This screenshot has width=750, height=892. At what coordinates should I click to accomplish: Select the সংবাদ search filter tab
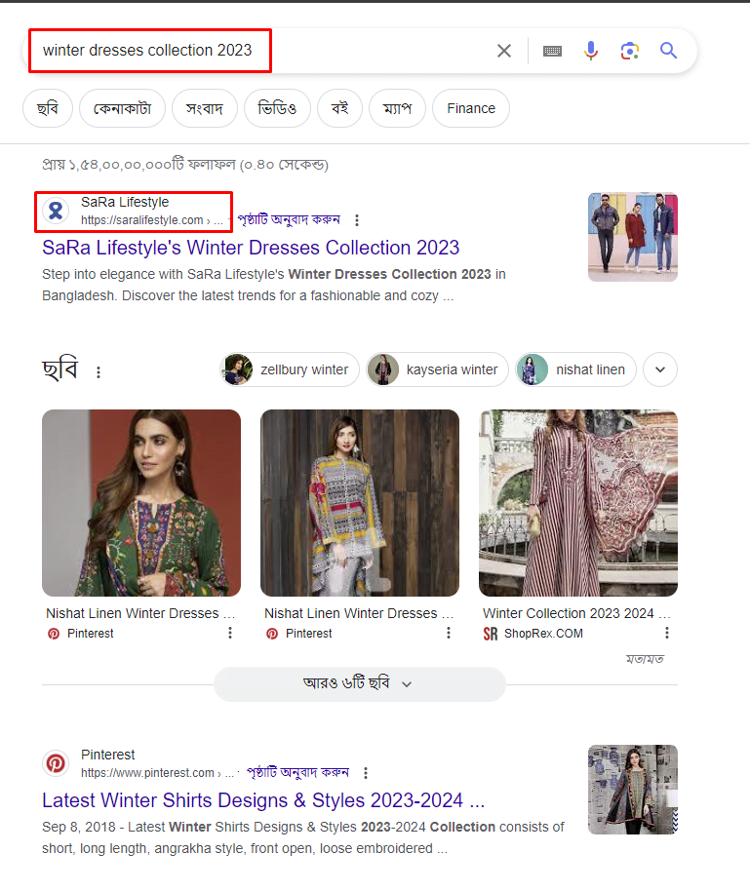[205, 108]
